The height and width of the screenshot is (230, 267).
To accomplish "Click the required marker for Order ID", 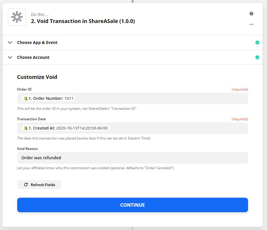I will pos(240,89).
